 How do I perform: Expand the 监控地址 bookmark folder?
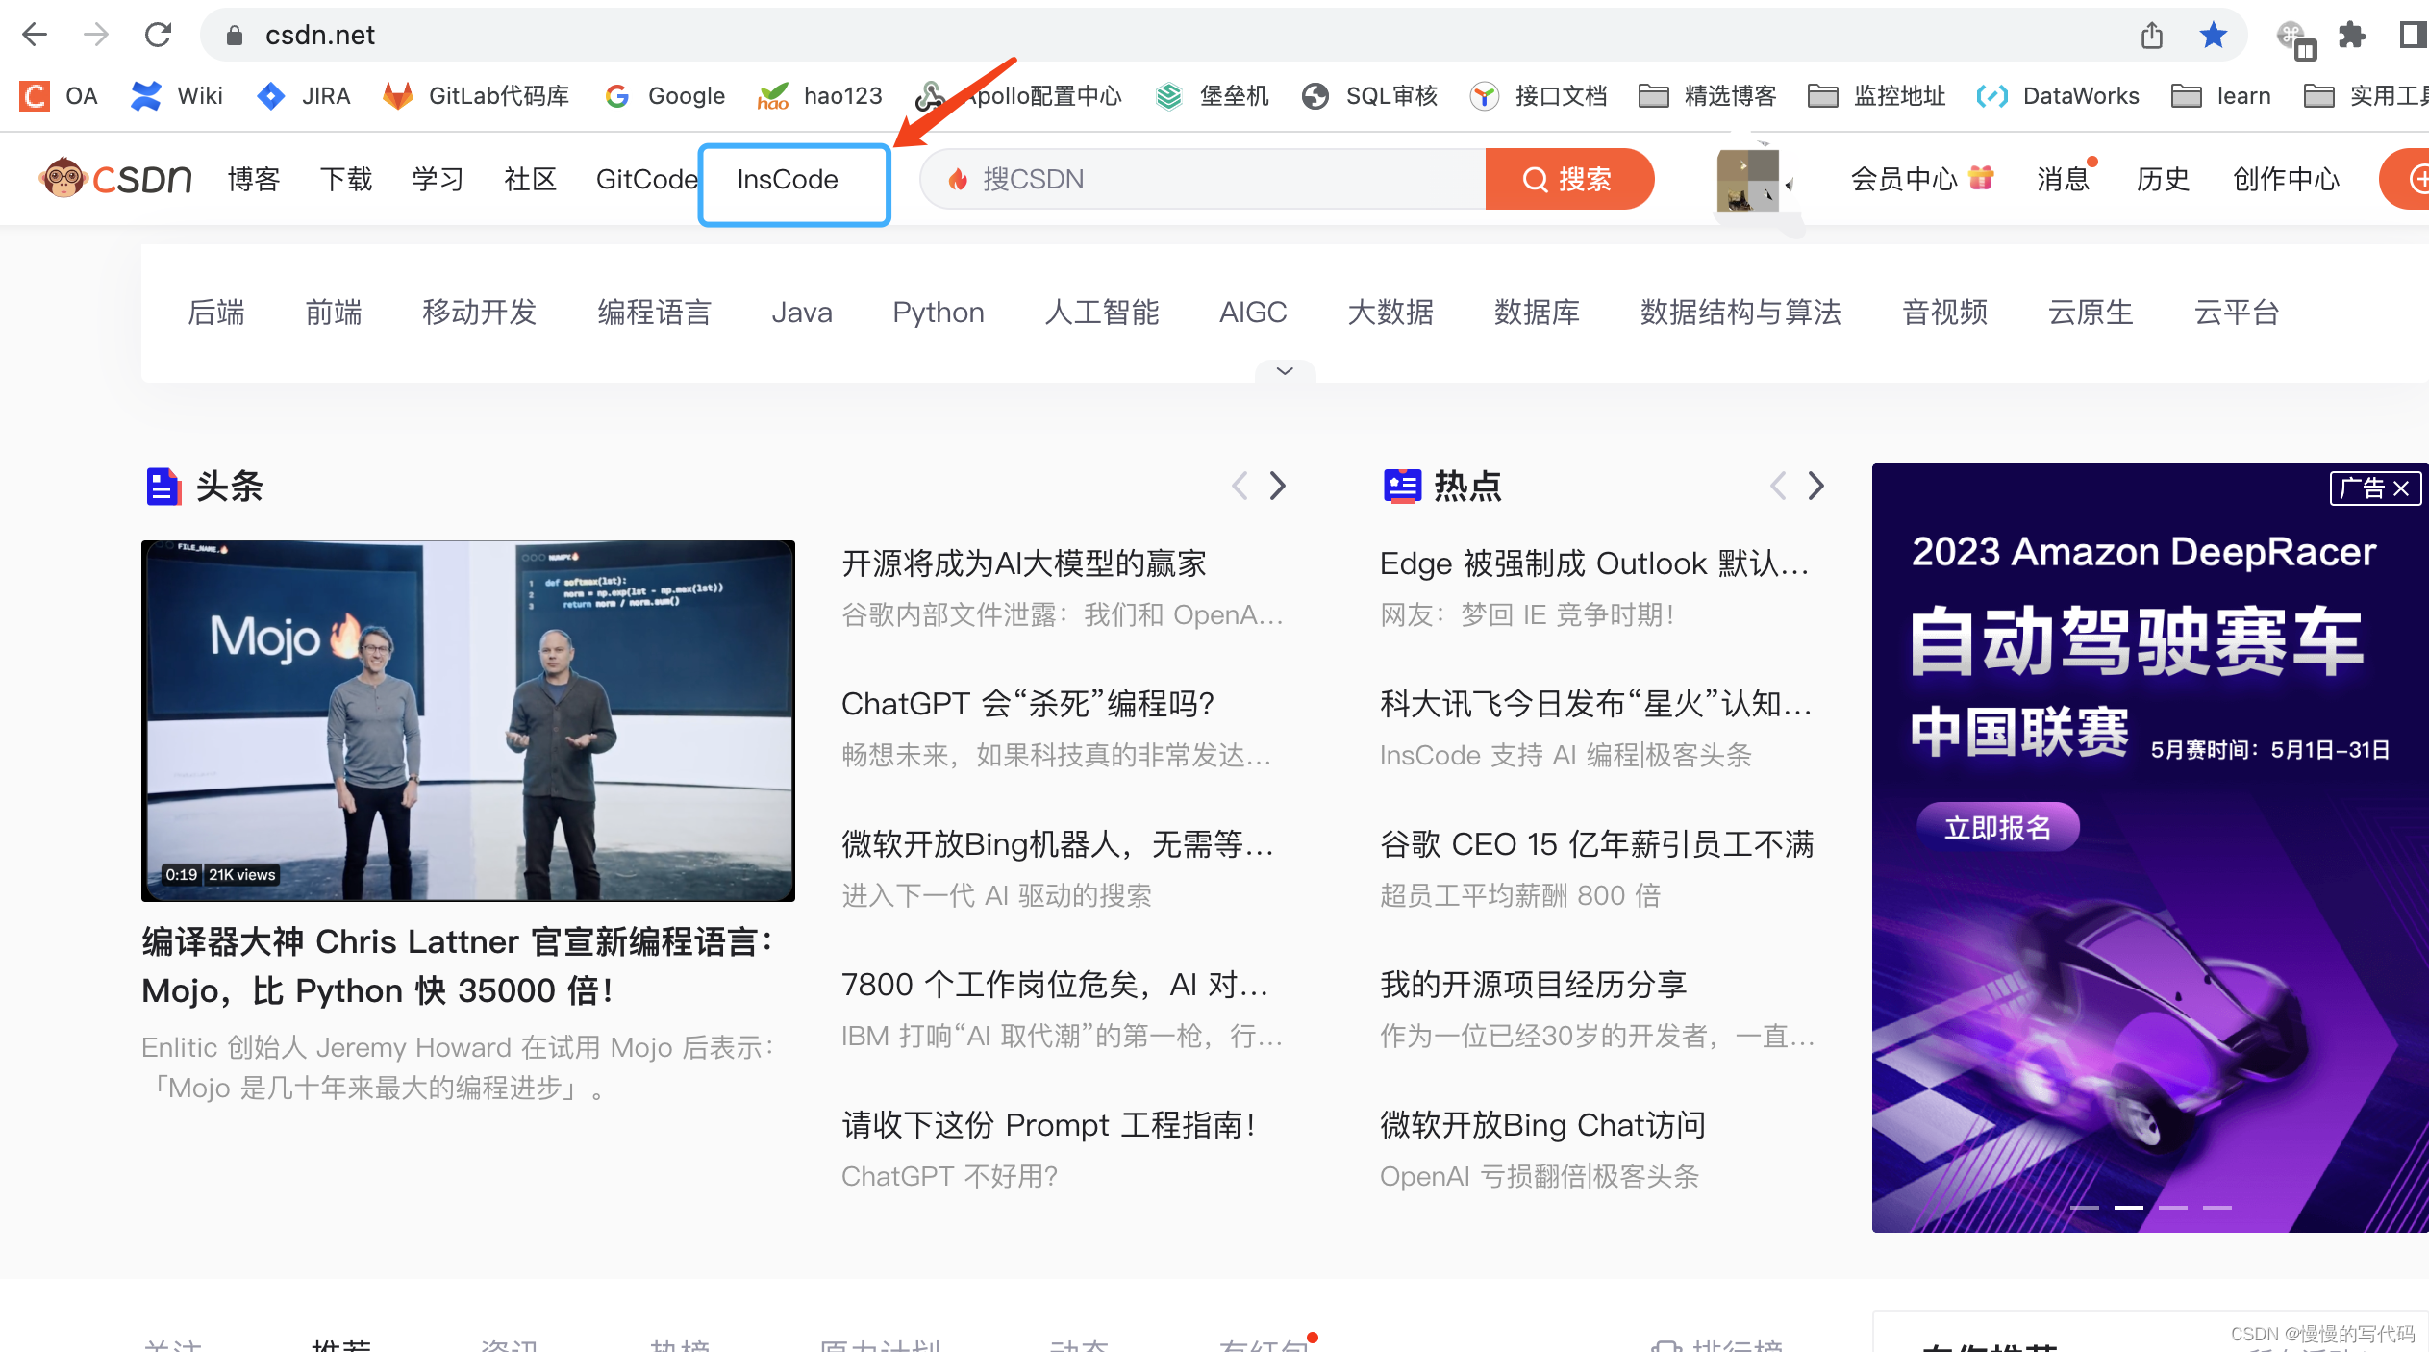tap(1877, 96)
